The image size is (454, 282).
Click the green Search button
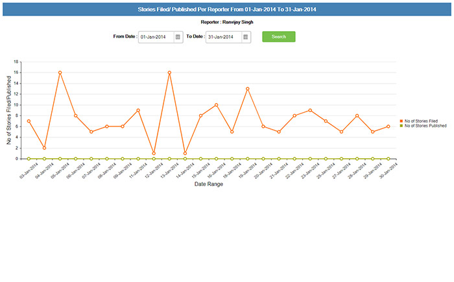click(279, 37)
